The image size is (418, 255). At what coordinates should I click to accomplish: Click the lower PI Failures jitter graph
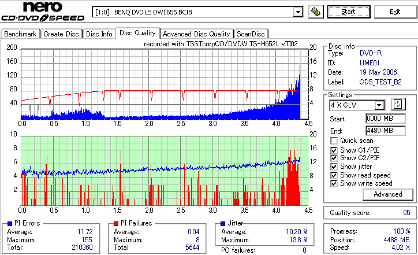(x=165, y=171)
